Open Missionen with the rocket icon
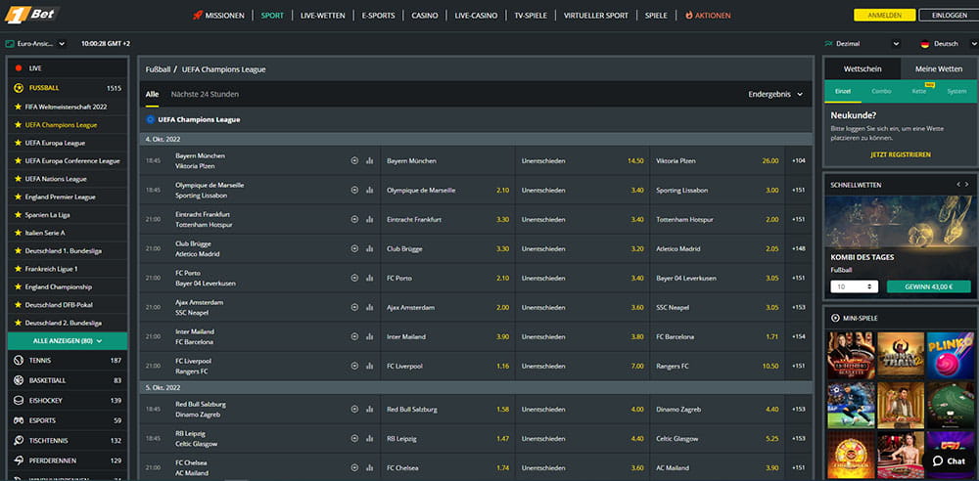This screenshot has height=481, width=979. 218,16
